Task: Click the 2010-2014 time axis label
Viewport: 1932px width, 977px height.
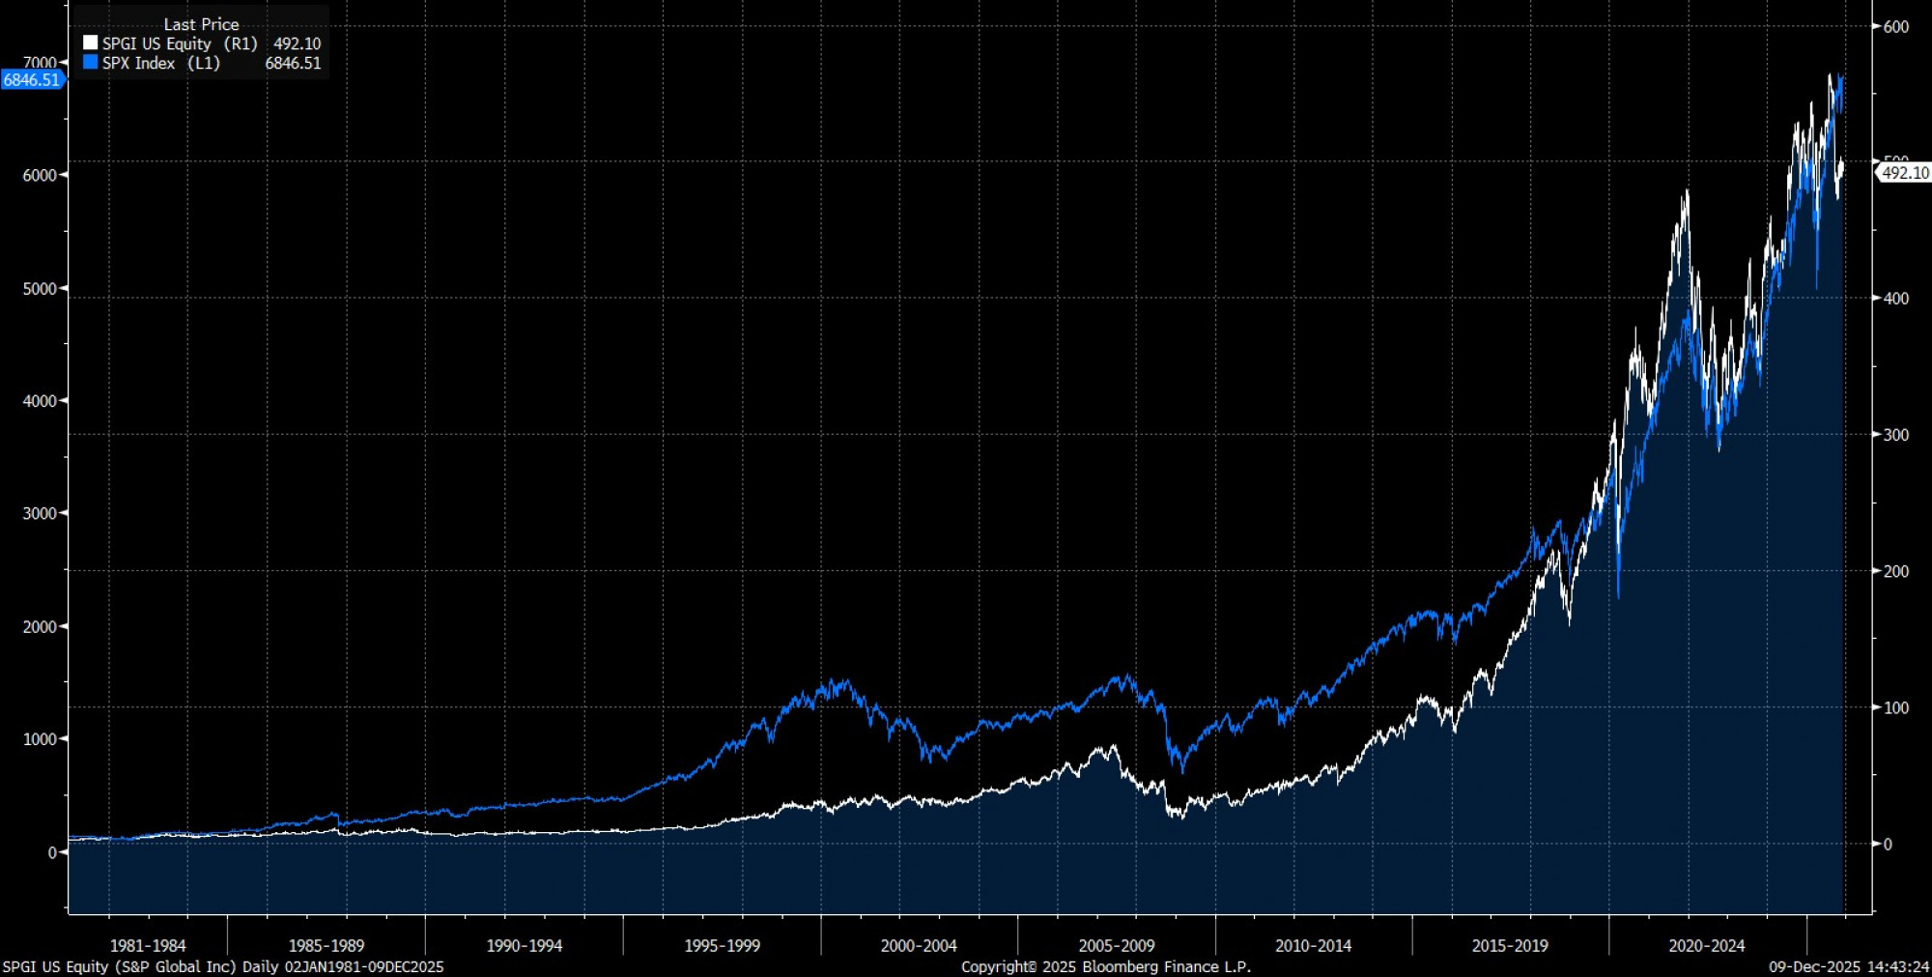Action: click(1313, 945)
